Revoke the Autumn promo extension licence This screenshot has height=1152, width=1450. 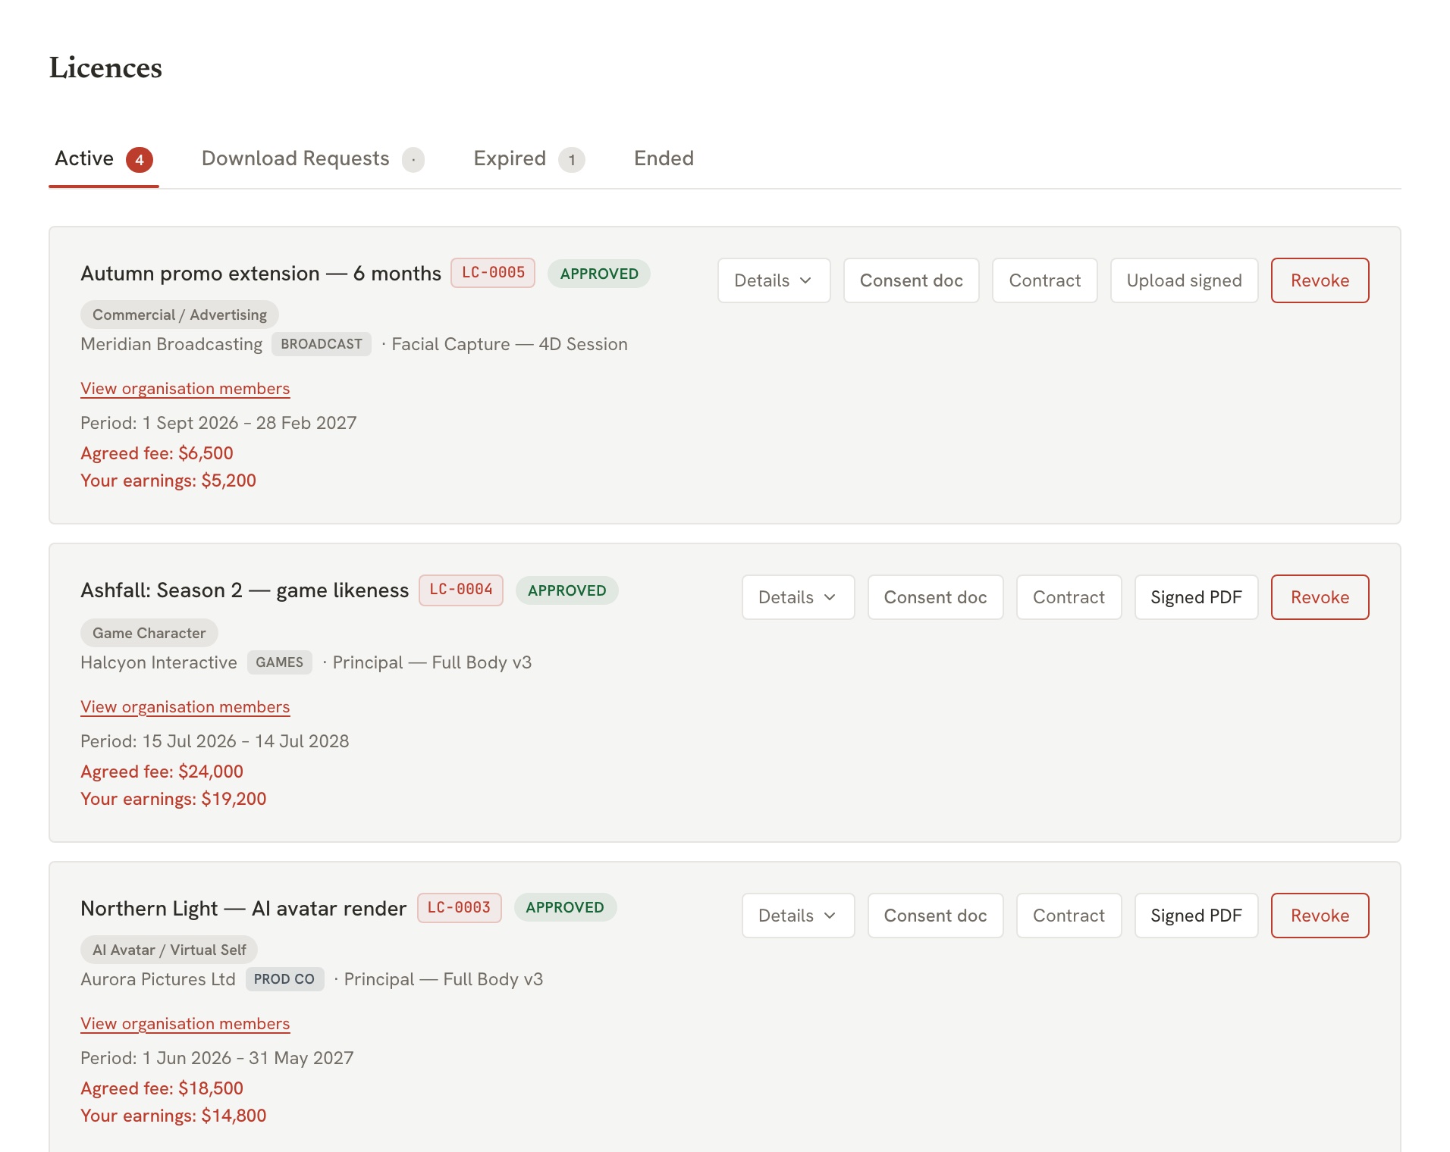coord(1320,280)
